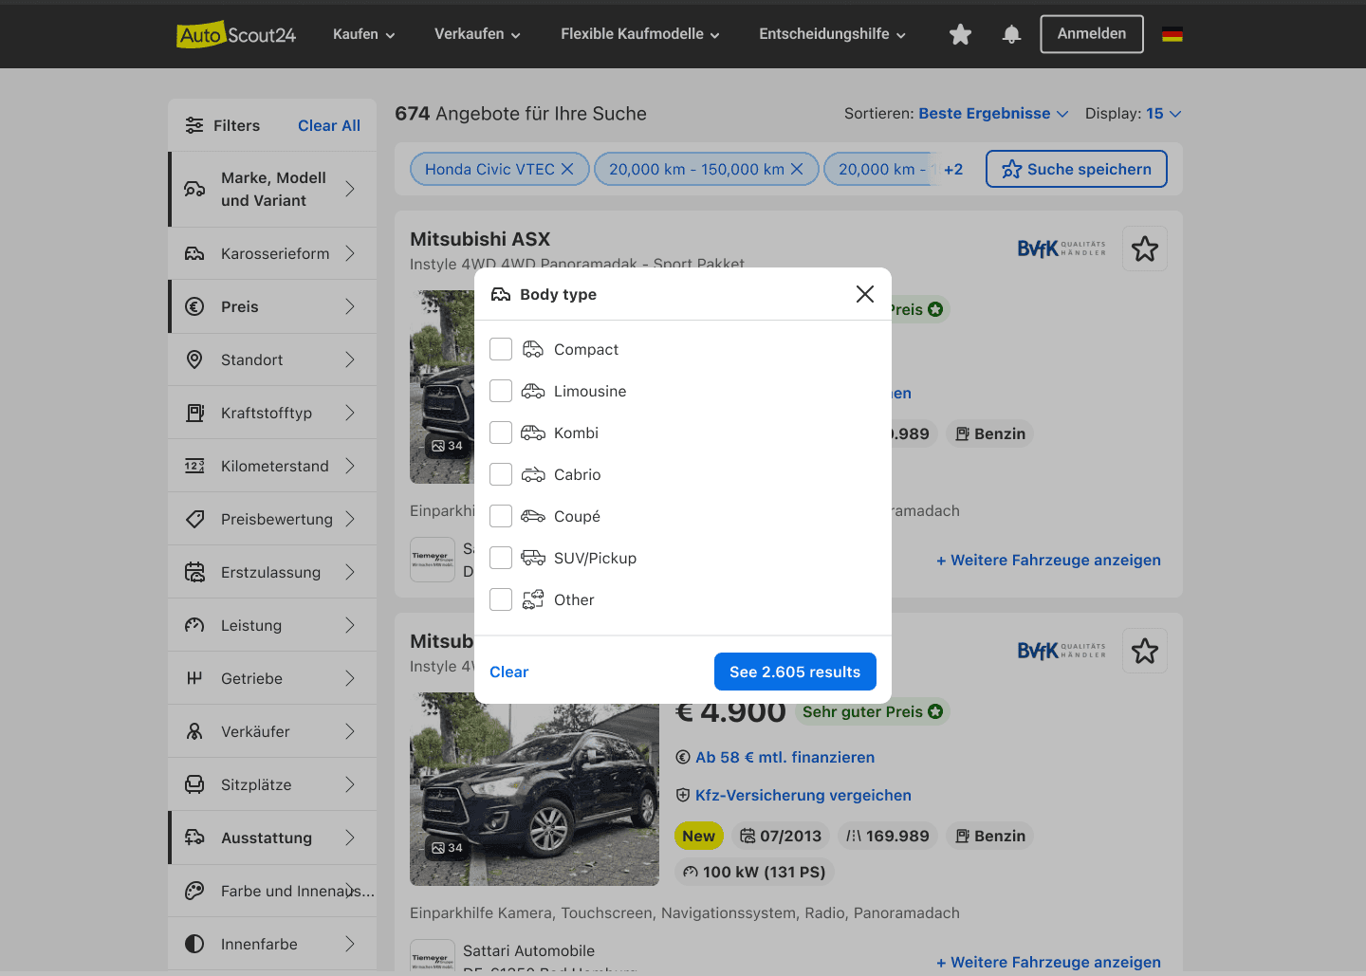Expand the Kaufen menu dropdown

point(363,33)
